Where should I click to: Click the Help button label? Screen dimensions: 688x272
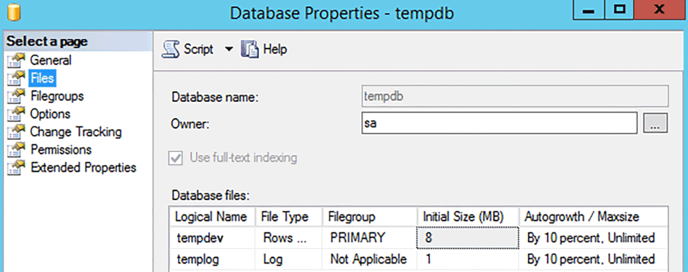[x=275, y=49]
